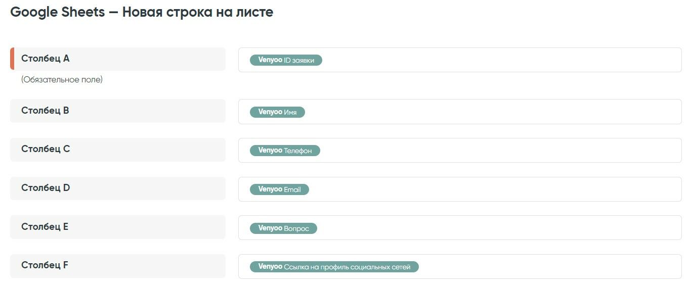Click the Столбец B label

tap(45, 111)
